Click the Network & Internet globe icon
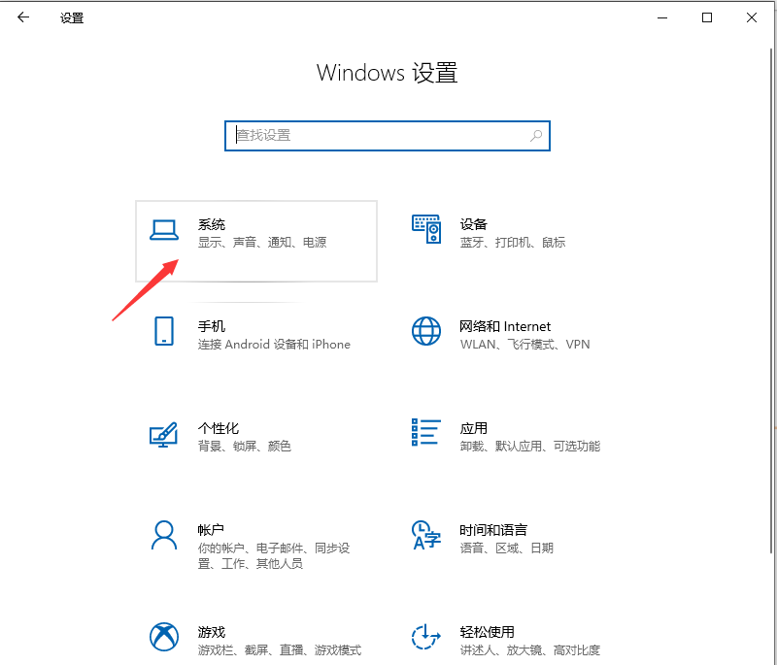The image size is (777, 665). click(x=426, y=331)
